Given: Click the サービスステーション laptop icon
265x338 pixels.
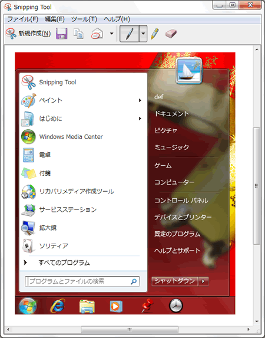Looking at the screenshot, I should [28, 209].
